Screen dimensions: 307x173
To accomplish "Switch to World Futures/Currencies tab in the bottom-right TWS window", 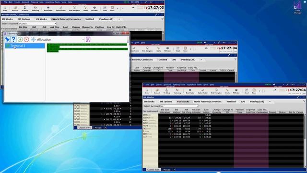I will click(208, 102).
